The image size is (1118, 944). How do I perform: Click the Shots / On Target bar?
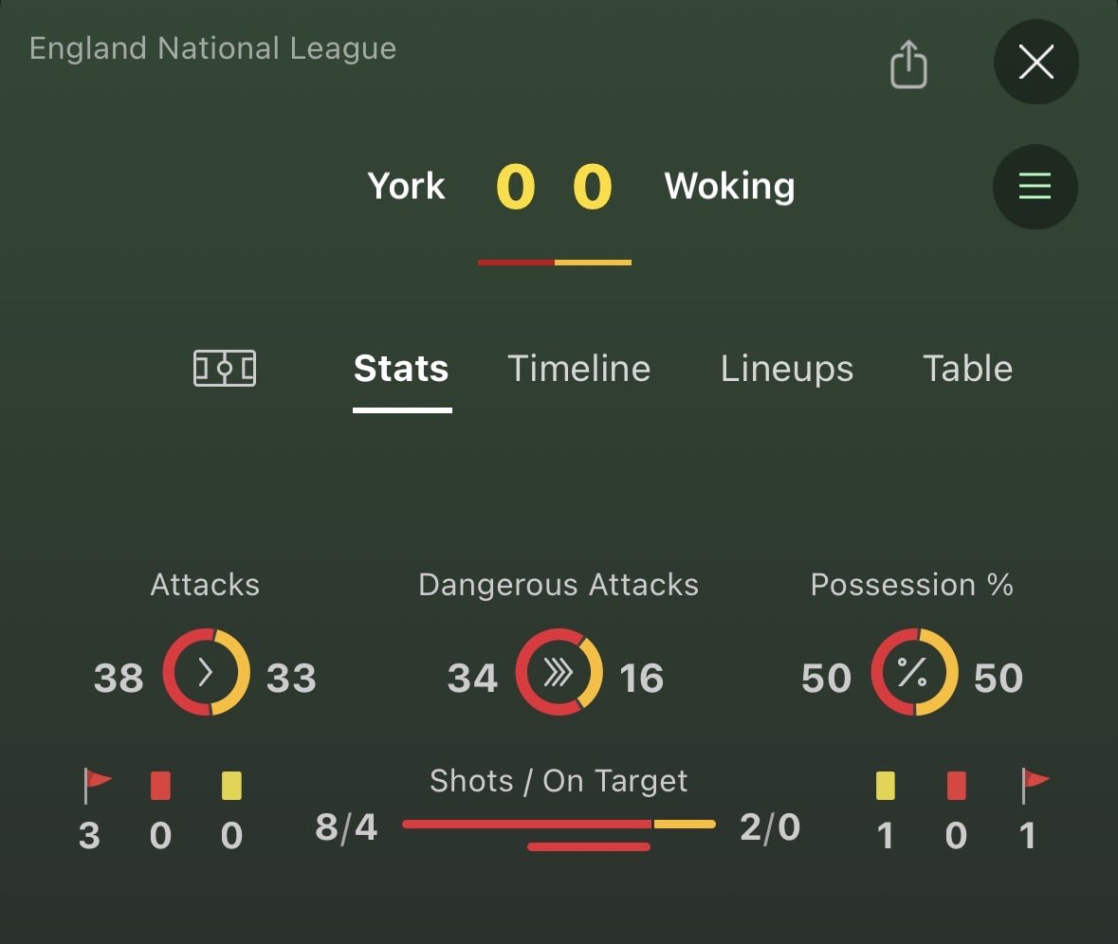[559, 825]
